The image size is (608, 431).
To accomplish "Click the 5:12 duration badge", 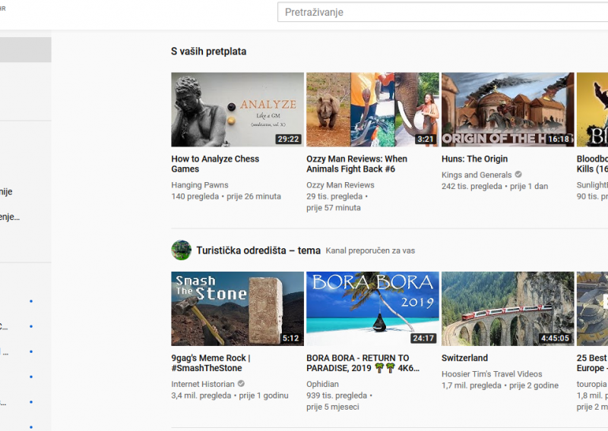I will pos(290,338).
